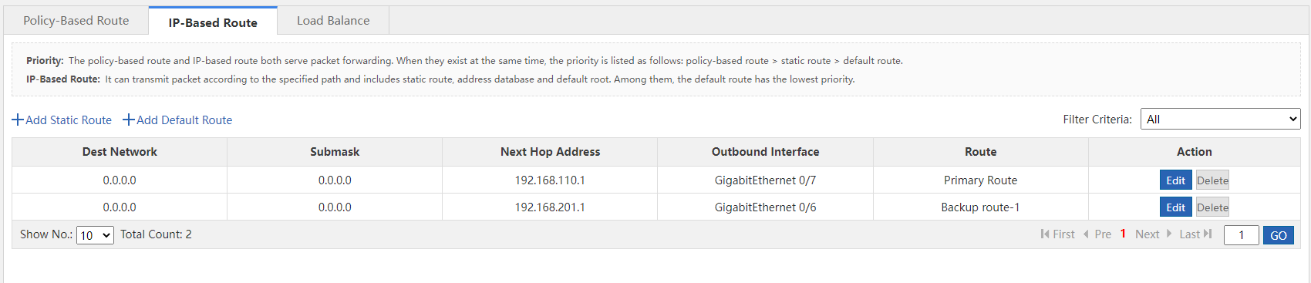Open the Filter Criteria dropdown
Screen dimensions: 1311x283
(x=1220, y=119)
